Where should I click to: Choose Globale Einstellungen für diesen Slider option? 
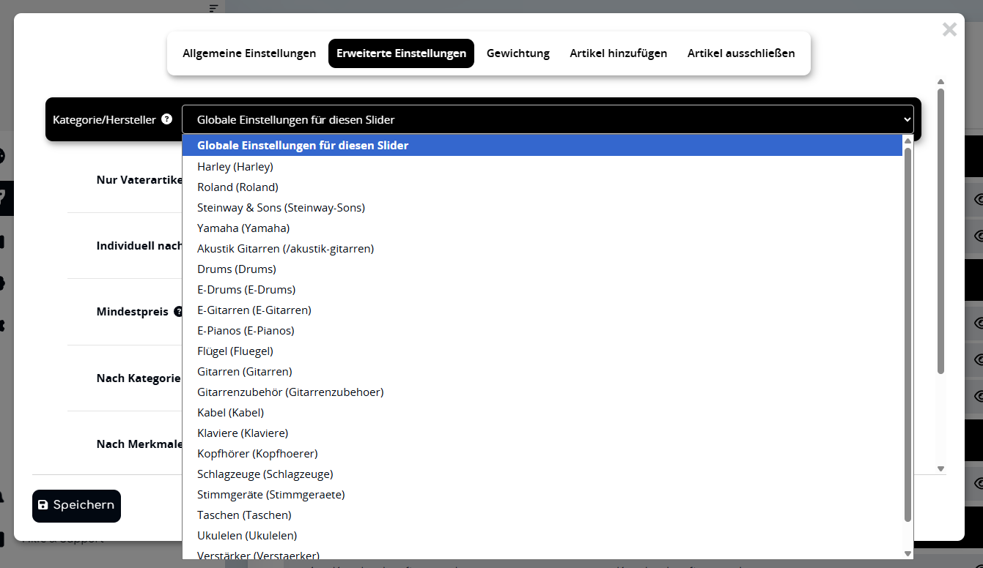pyautogui.click(x=542, y=146)
